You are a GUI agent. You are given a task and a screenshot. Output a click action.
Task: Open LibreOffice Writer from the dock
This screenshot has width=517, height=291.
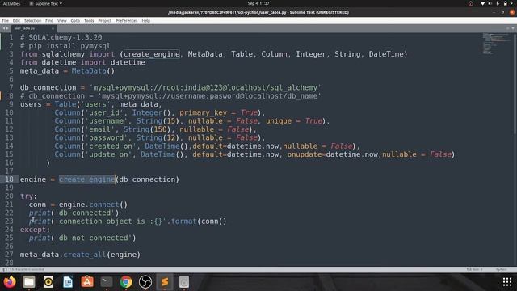68,282
